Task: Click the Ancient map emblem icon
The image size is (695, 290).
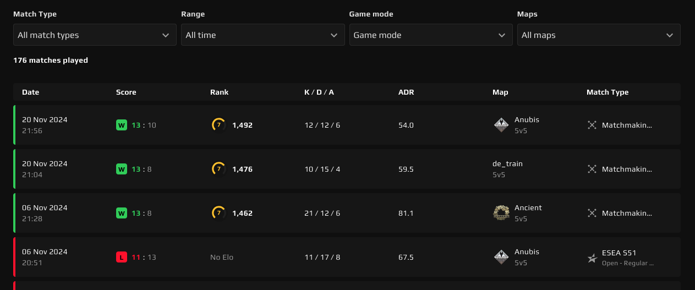Action: 501,213
